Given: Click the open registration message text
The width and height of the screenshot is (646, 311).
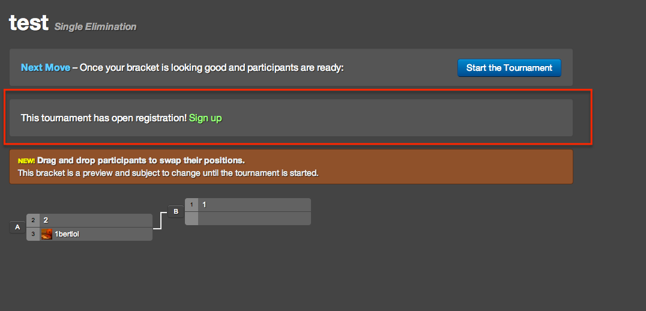Looking at the screenshot, I should click(104, 118).
